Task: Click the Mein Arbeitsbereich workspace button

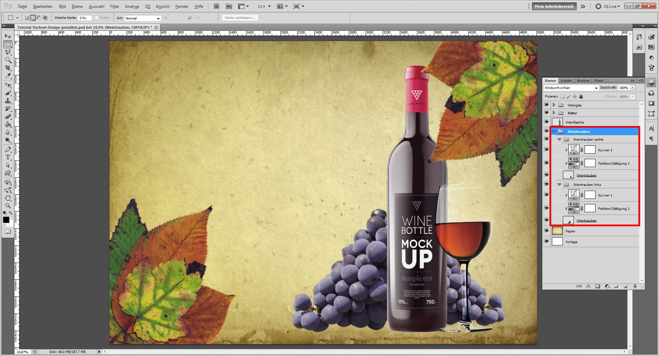Action: tap(554, 7)
